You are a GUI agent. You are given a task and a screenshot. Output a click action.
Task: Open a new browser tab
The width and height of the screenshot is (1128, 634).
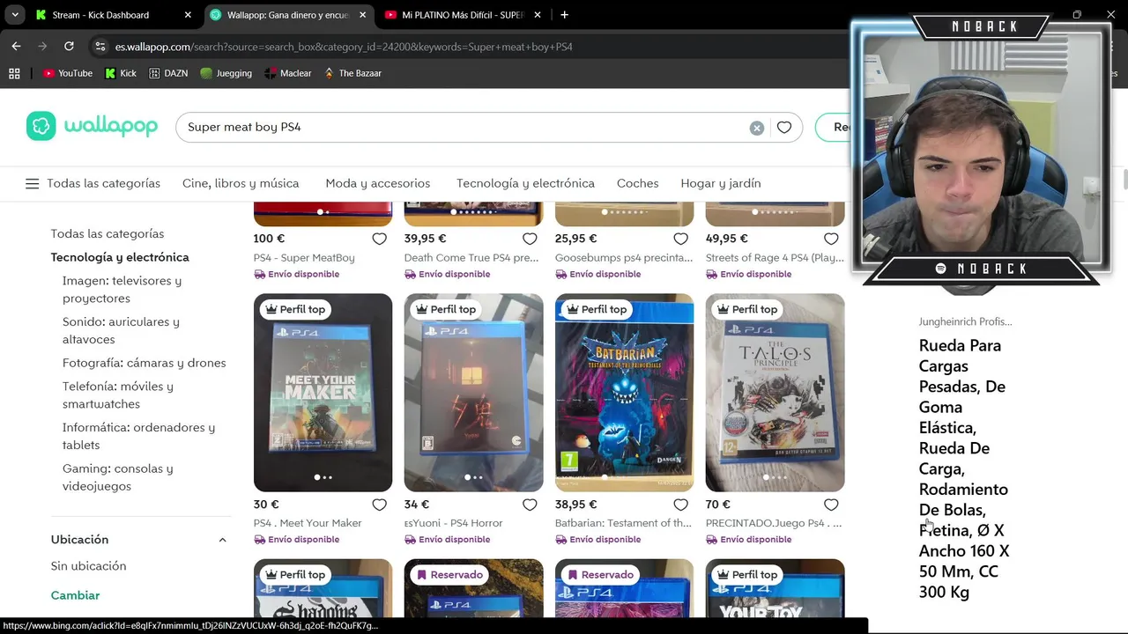pyautogui.click(x=564, y=15)
